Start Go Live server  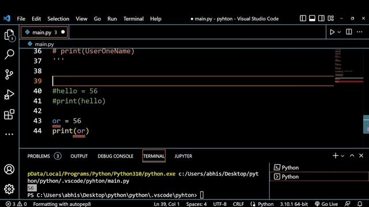coord(326,204)
